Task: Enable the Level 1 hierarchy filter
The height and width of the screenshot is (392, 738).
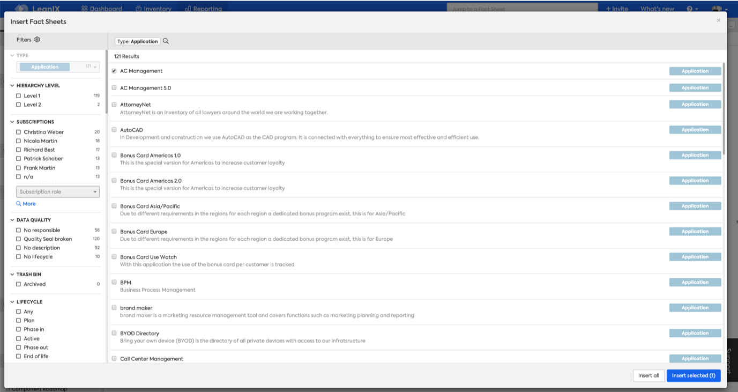Action: click(19, 96)
